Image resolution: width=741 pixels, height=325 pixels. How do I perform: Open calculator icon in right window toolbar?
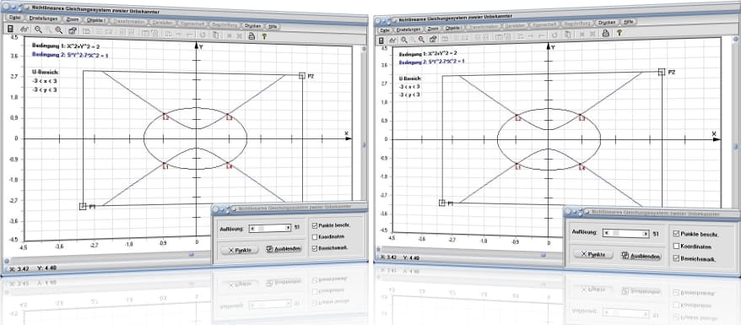pos(381,41)
